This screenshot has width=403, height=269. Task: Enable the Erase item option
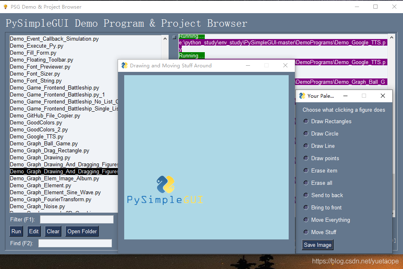[320, 171]
